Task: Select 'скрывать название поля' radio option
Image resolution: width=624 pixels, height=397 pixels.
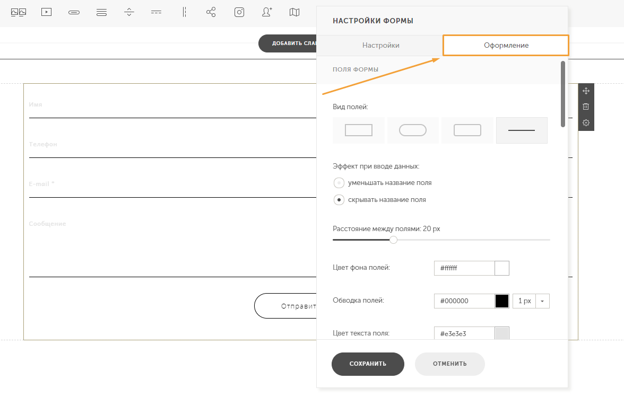Action: point(339,200)
